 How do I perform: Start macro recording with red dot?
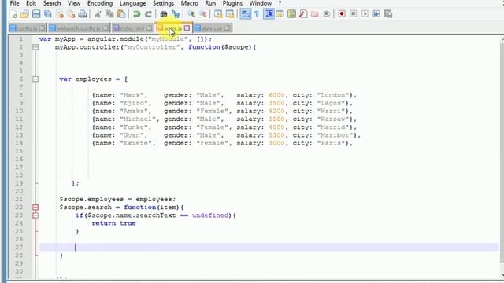tap(342, 14)
